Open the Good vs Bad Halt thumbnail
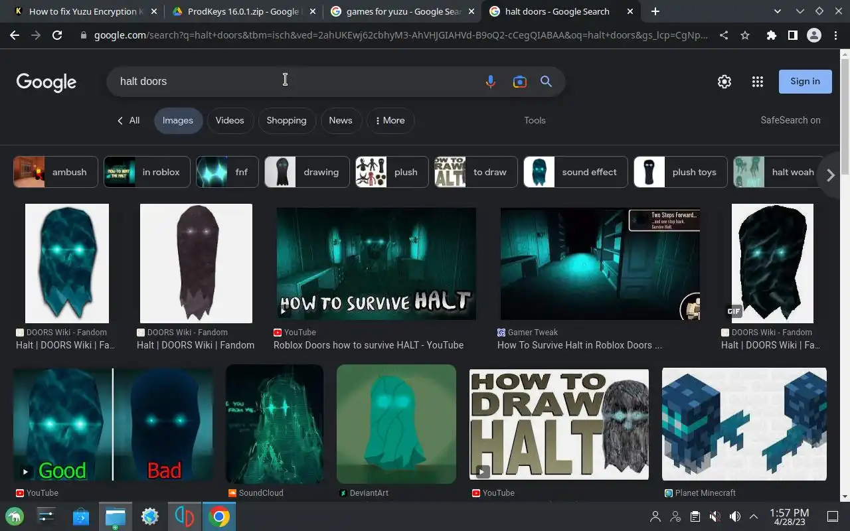The width and height of the screenshot is (850, 531). [114, 425]
